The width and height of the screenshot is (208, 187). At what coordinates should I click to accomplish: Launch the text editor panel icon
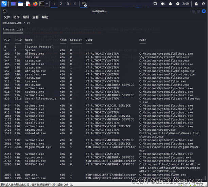(28, 4)
